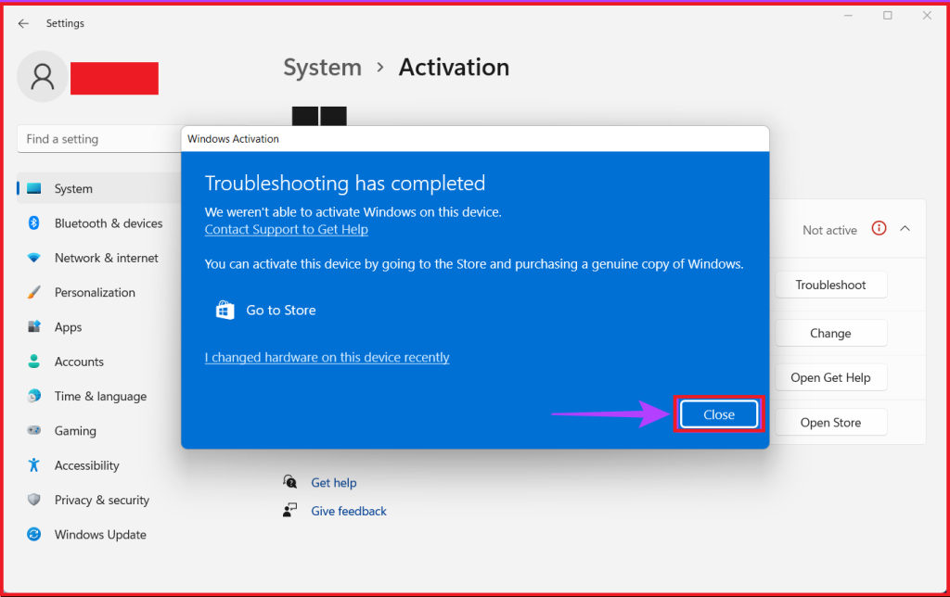
Task: Focus the Find a setting search box
Action: (x=97, y=139)
